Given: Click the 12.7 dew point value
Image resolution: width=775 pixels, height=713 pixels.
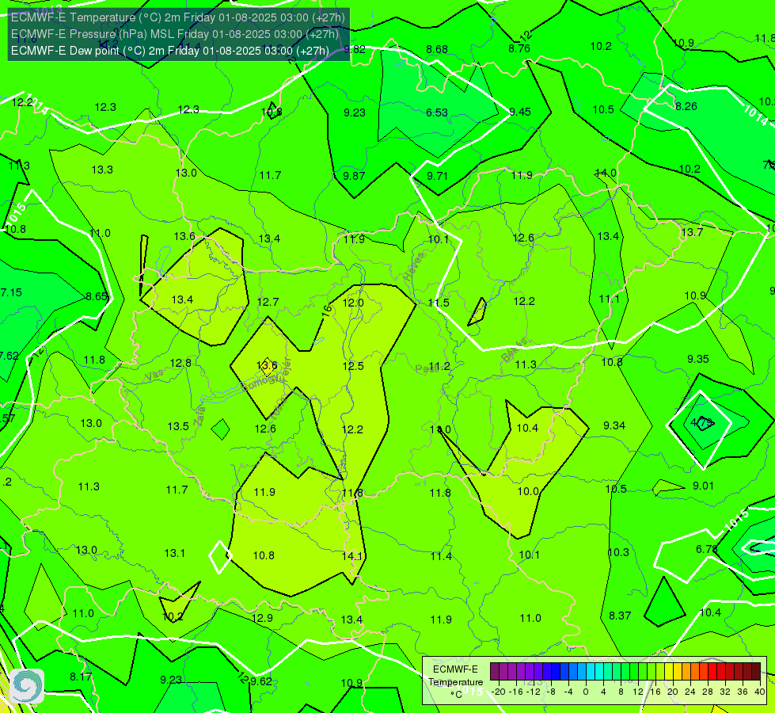Looking at the screenshot, I should click(268, 302).
